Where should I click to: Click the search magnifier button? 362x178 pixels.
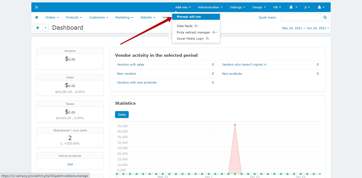point(325,17)
